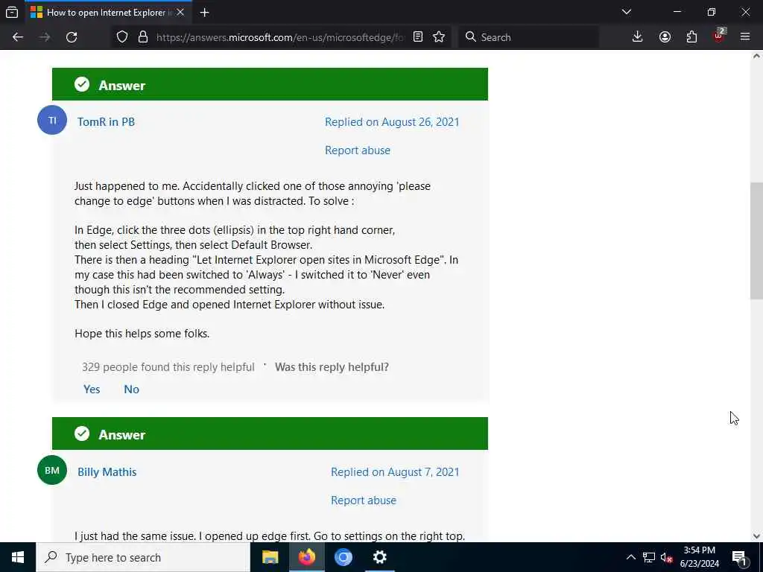Toggle reader view

tap(418, 37)
